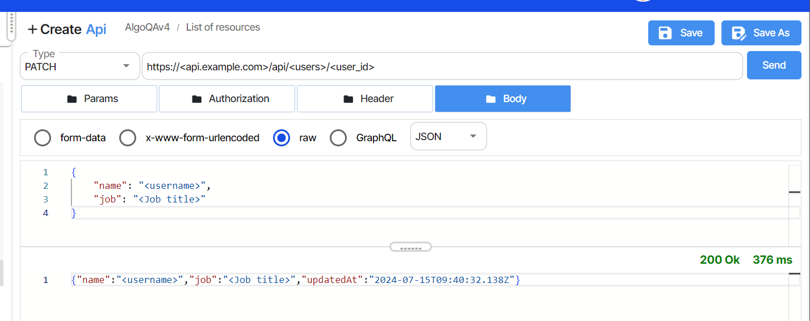Select the GraphQL radio option
The height and width of the screenshot is (321, 810).
coord(338,138)
